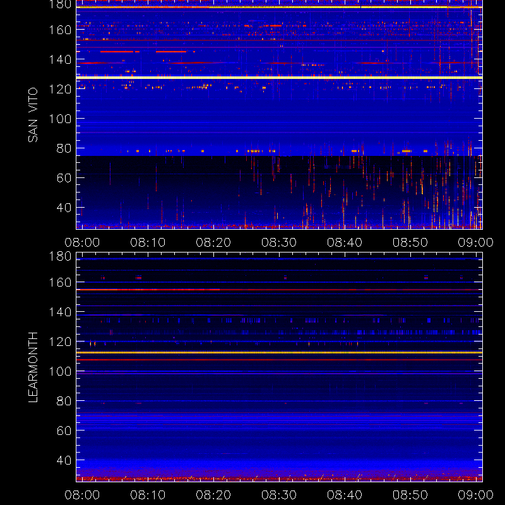
Task: Click the bright yellow band below 130 in San Vito
Action: point(279,78)
